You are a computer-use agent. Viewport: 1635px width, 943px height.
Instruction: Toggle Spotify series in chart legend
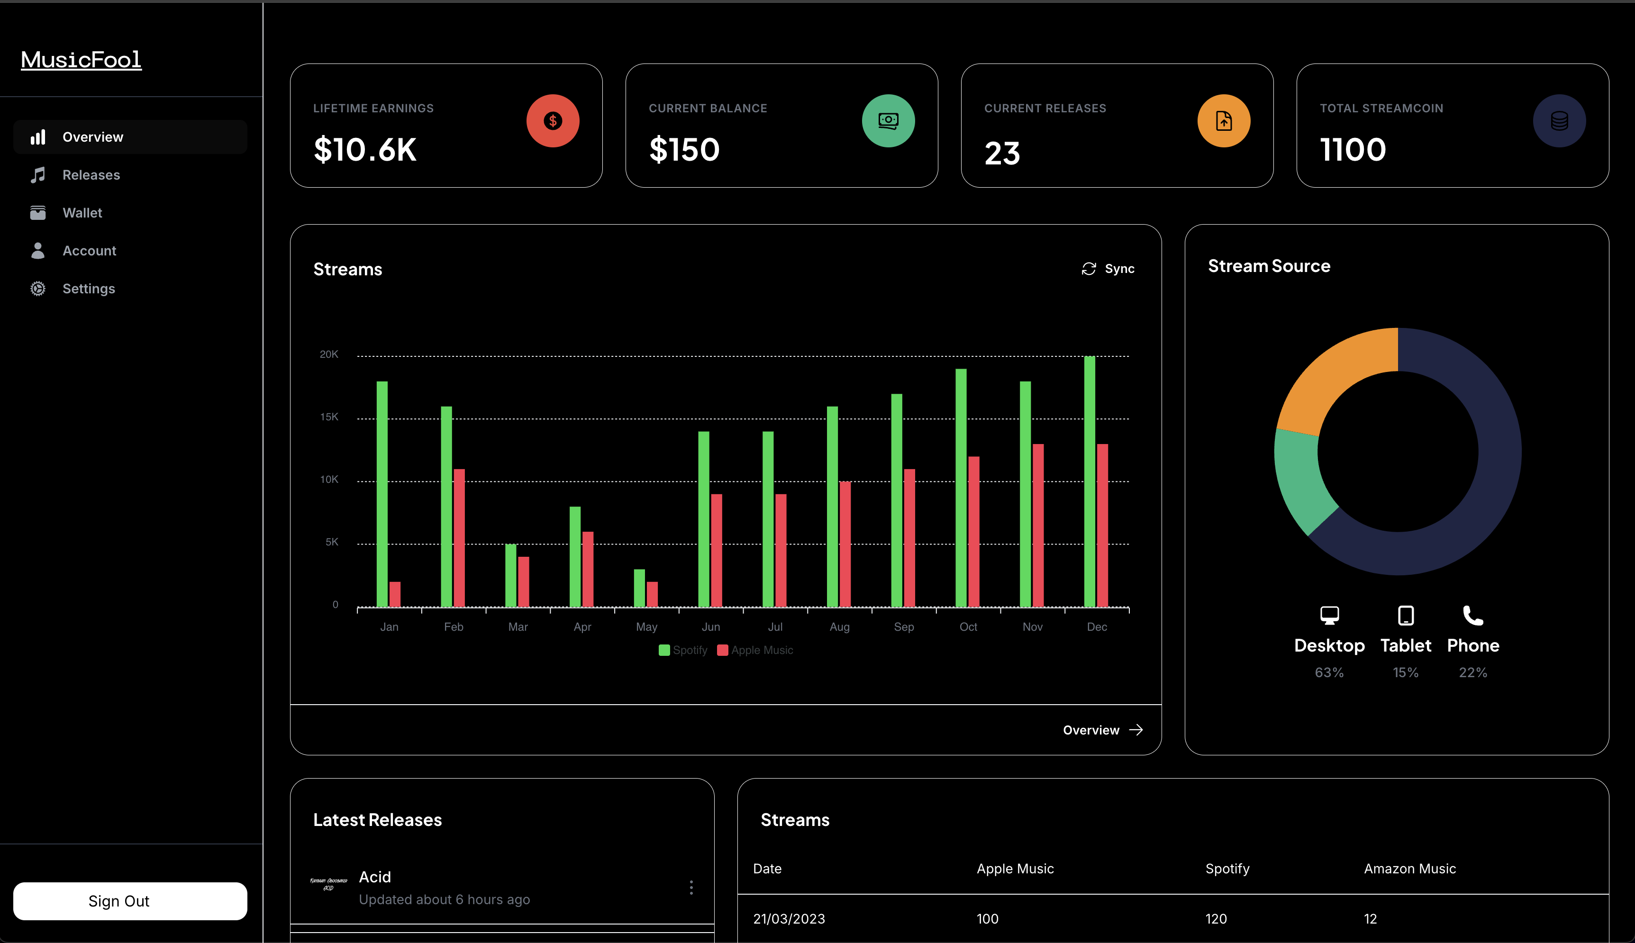pyautogui.click(x=682, y=650)
